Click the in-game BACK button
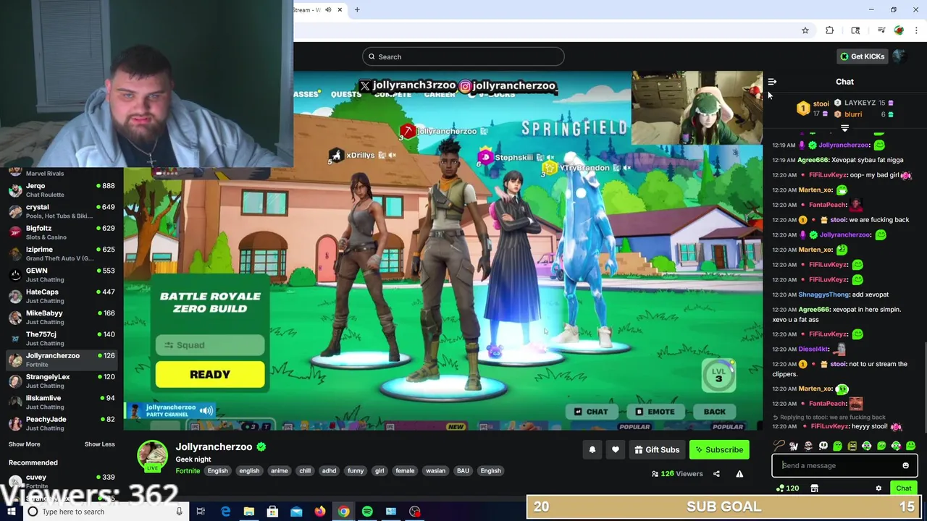The image size is (927, 521). tap(714, 412)
